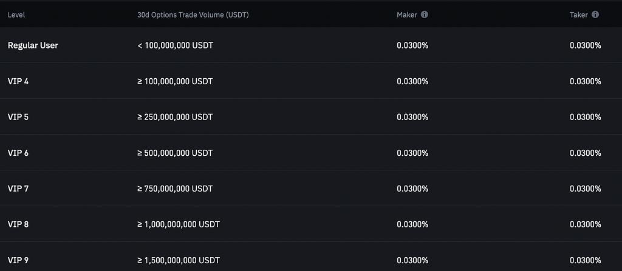
Task: Click the ≥ 250,000,000 USDT volume cell
Action: pos(175,117)
